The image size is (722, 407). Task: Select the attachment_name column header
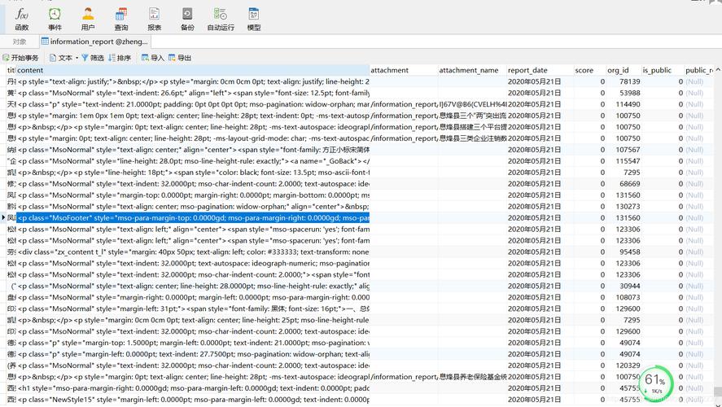click(472, 70)
